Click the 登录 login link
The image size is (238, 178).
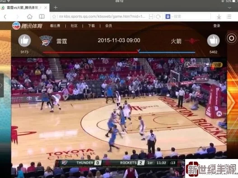coord(217,26)
